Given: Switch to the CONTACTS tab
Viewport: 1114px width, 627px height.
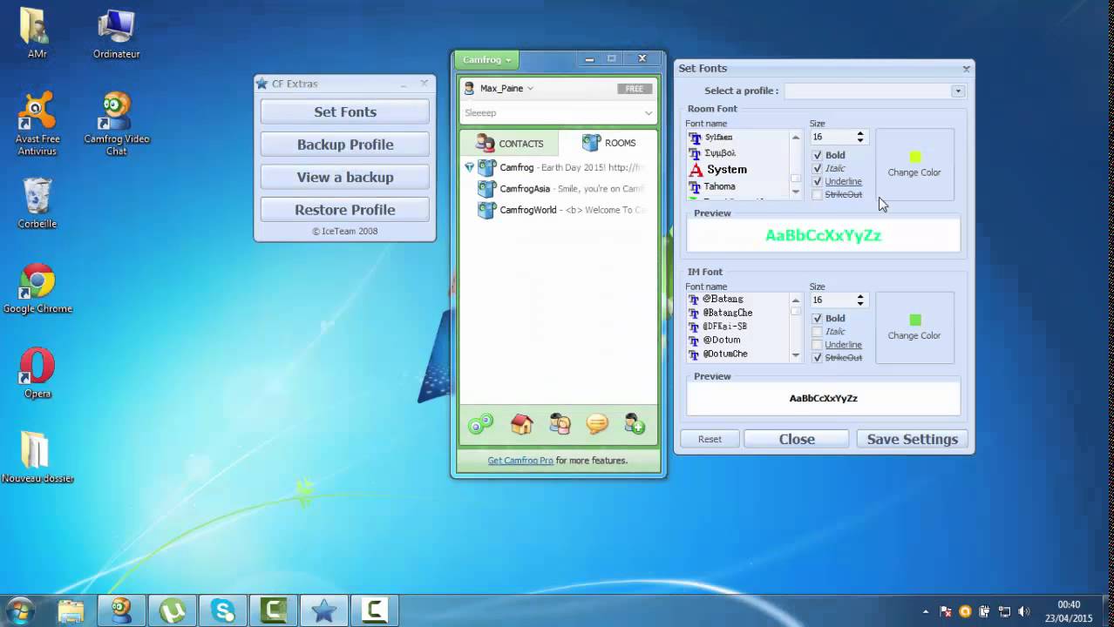Looking at the screenshot, I should point(510,143).
